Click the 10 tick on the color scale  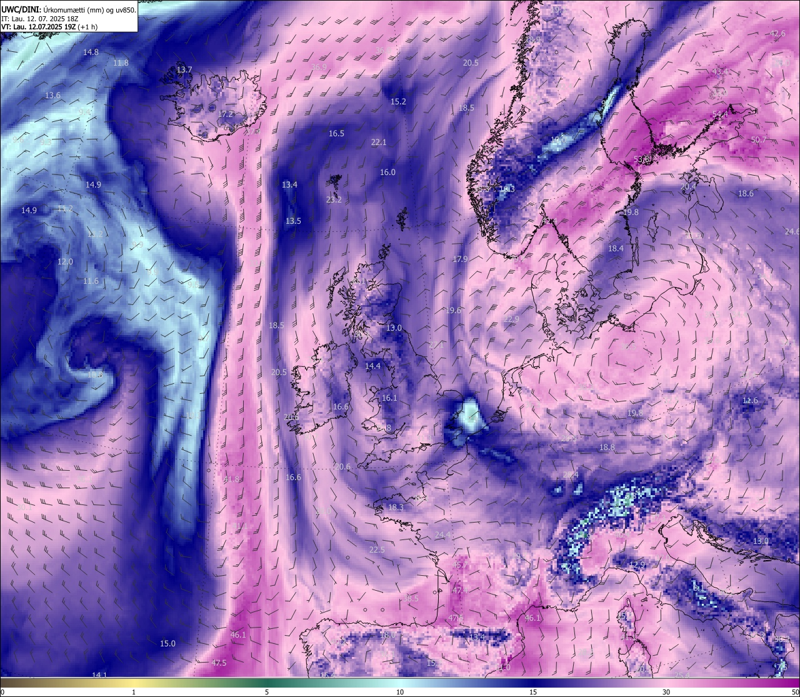400,692
